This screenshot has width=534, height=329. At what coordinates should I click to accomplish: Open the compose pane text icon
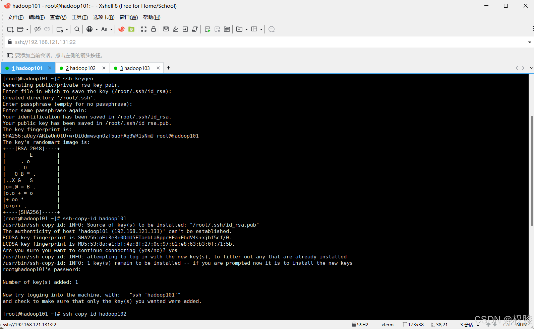tap(227, 29)
